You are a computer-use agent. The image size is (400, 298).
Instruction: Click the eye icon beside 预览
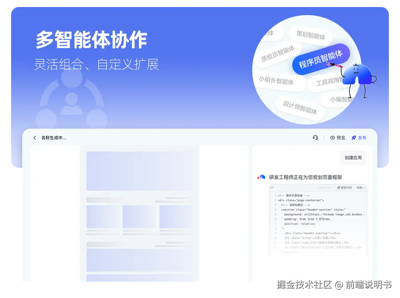click(x=332, y=138)
